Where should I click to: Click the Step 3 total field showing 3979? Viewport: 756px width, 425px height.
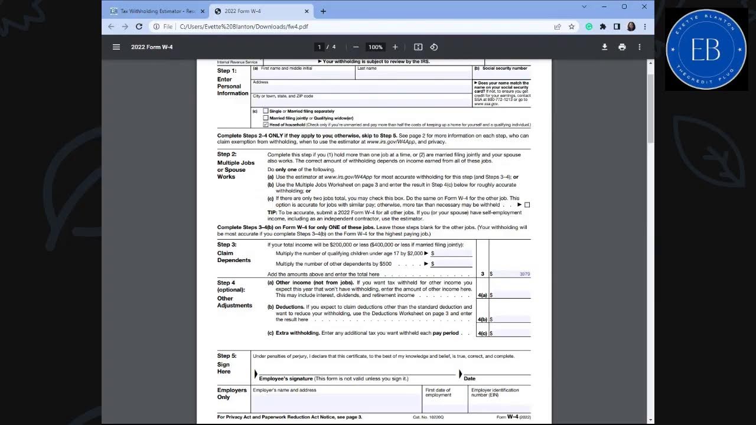(x=511, y=274)
